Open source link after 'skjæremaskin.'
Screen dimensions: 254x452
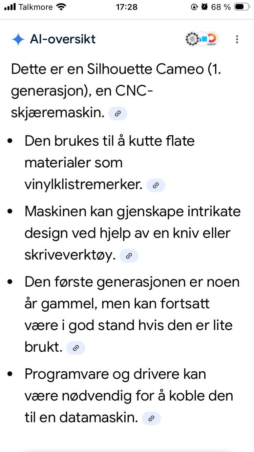coord(118,114)
